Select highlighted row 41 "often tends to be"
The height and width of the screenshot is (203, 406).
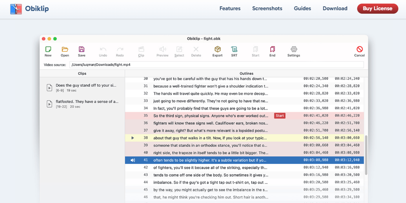[x=244, y=160]
